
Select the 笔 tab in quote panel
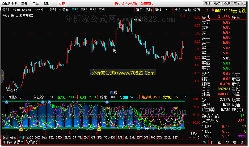point(205,142)
